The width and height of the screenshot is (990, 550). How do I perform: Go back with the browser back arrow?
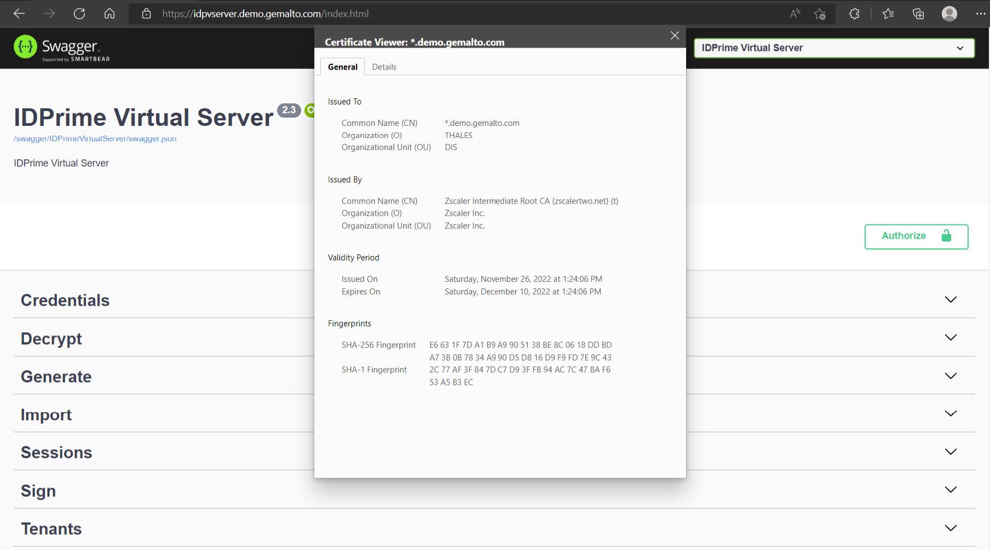pyautogui.click(x=19, y=14)
